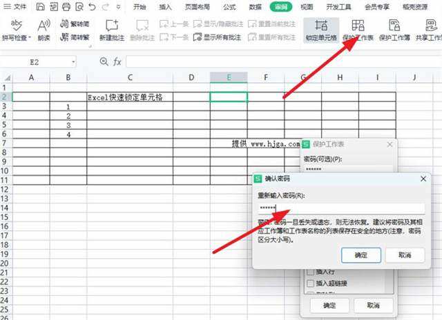Click 确定 in 确认密码 dialog
Screen dimensions: 442x320
coord(361,255)
